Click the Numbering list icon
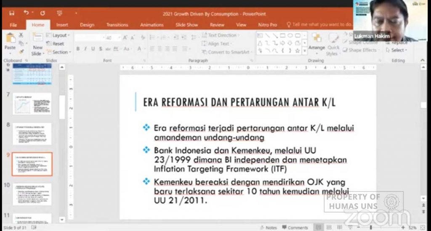The width and height of the screenshot is (431, 231). (x=164, y=37)
